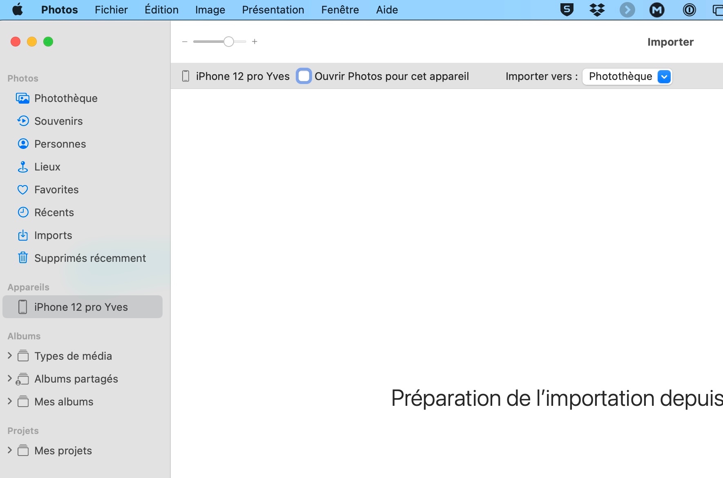Go to Photothèque in the sidebar
This screenshot has width=723, height=478.
click(83, 98)
